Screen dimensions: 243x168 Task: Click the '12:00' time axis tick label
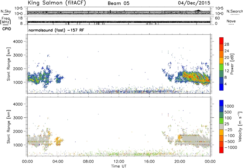click(119, 162)
